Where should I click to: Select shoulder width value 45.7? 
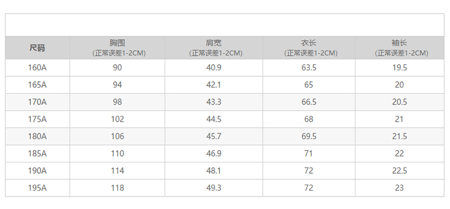pos(214,136)
